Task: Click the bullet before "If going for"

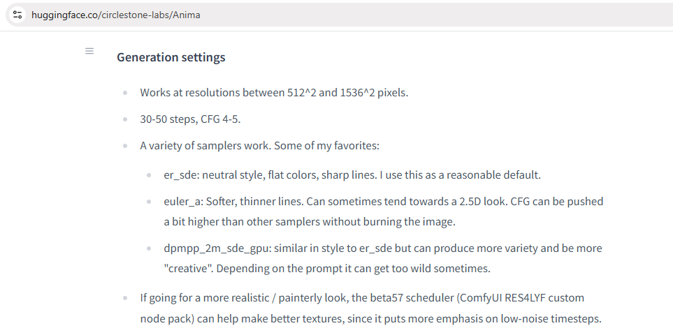Action: [125, 298]
